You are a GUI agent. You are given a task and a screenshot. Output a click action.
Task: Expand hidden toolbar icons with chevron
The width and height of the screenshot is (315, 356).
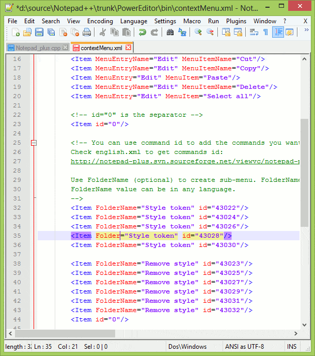coord(307,30)
